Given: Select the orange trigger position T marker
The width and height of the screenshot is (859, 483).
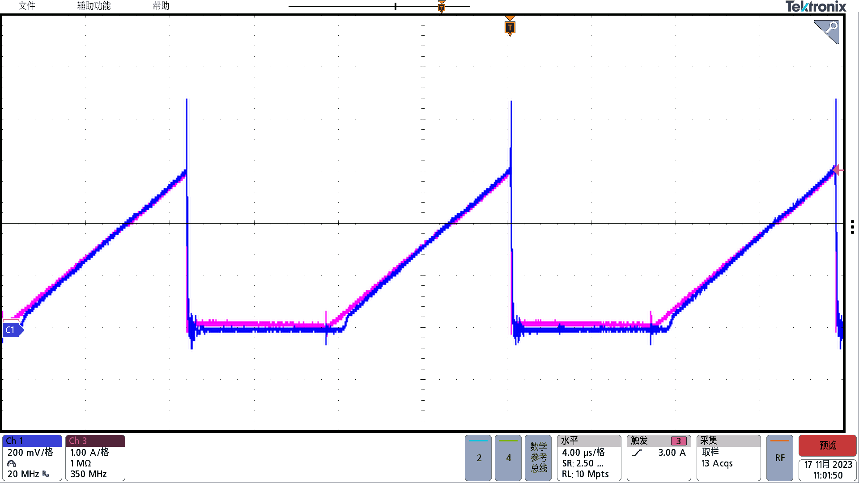Looking at the screenshot, I should click(510, 27).
